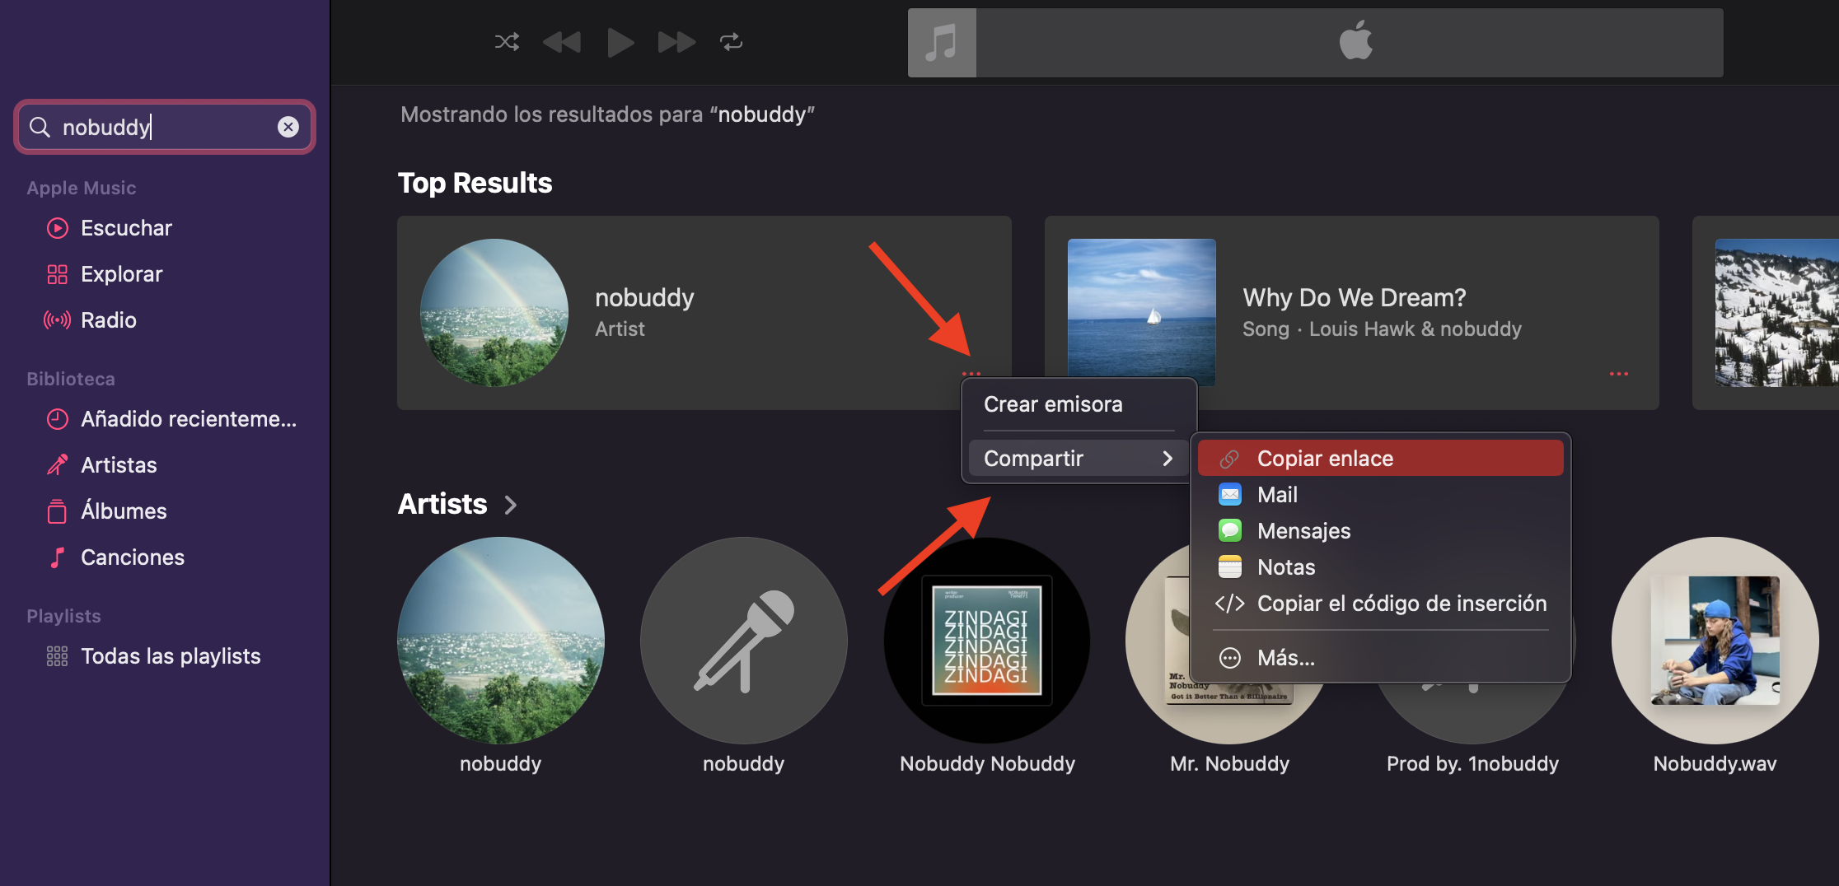Click the nobuddy name under the microphone avatar

[x=744, y=764]
